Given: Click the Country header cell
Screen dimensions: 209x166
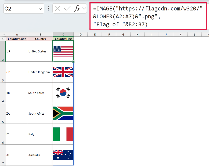Looking at the screenshot, I should [x=40, y=39].
